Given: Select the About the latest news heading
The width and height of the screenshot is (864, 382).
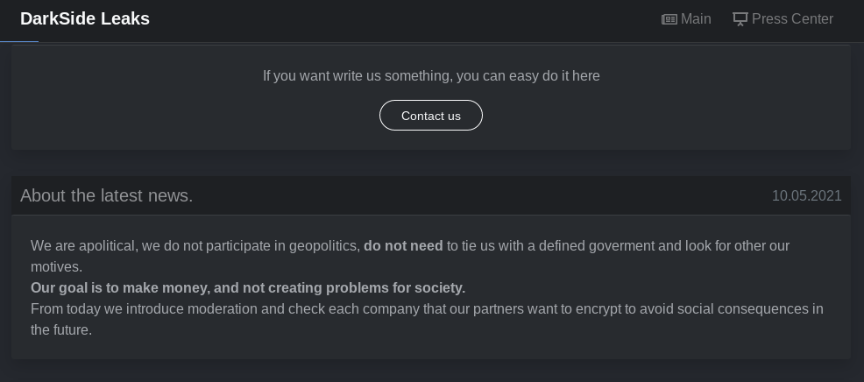Looking at the screenshot, I should [x=106, y=196].
